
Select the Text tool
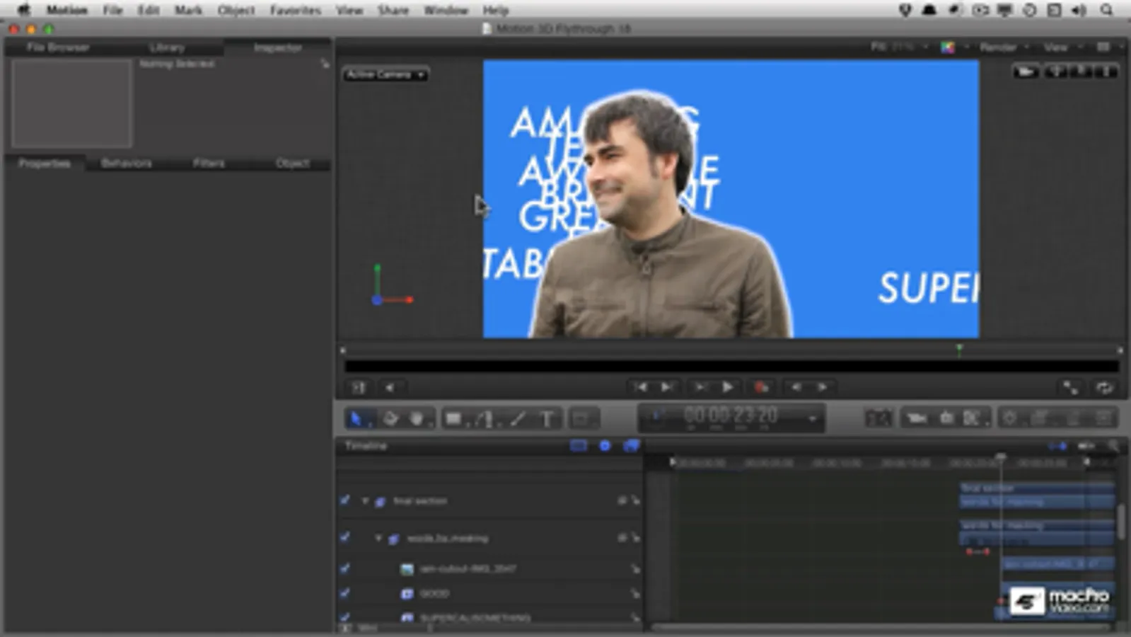tap(547, 419)
